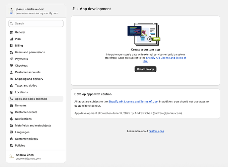The width and height of the screenshot is (228, 167).
Task: Click the custom app illustration
Action: point(144,34)
